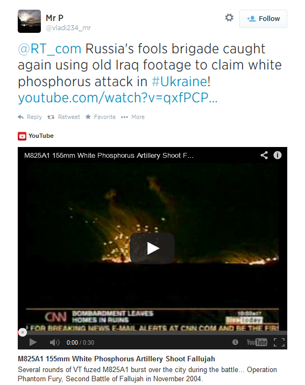
Task: Click the red YouTube logo icon
Action: pyautogui.click(x=22, y=136)
